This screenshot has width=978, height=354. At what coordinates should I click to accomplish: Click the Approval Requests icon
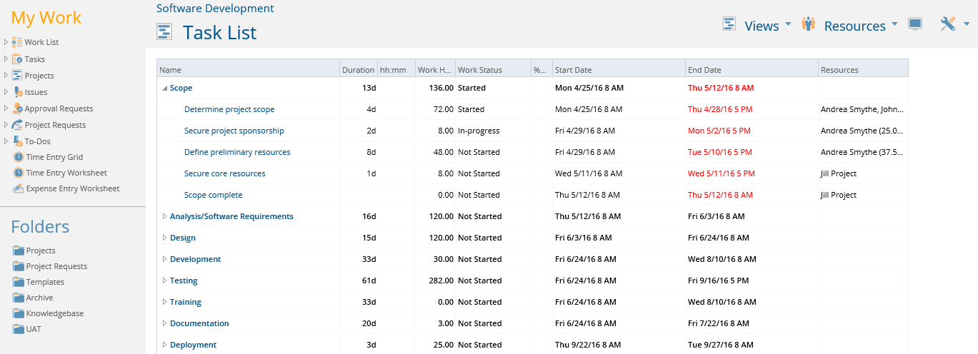coord(17,108)
